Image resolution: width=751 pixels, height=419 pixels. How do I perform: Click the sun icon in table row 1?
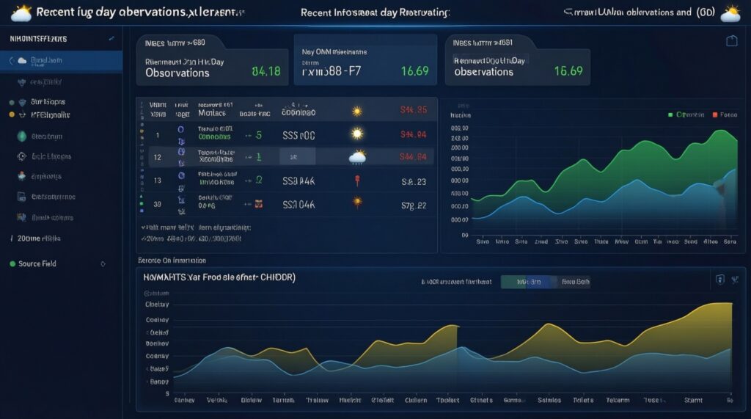tap(357, 134)
